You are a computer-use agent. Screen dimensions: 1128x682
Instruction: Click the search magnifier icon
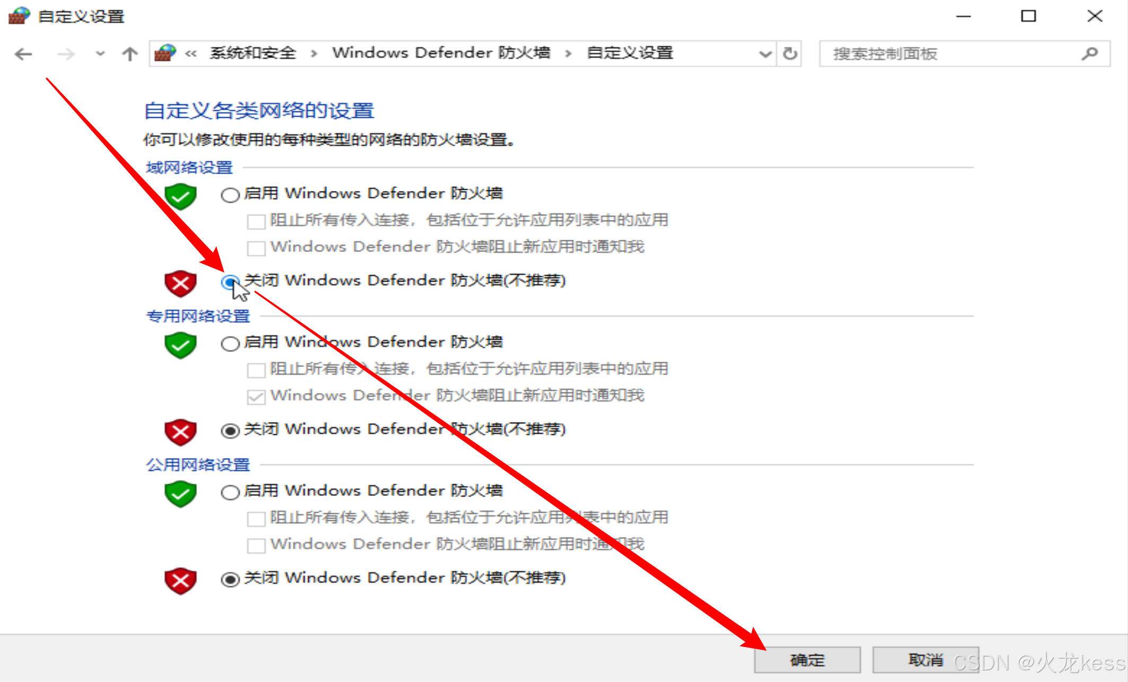[x=1090, y=54]
